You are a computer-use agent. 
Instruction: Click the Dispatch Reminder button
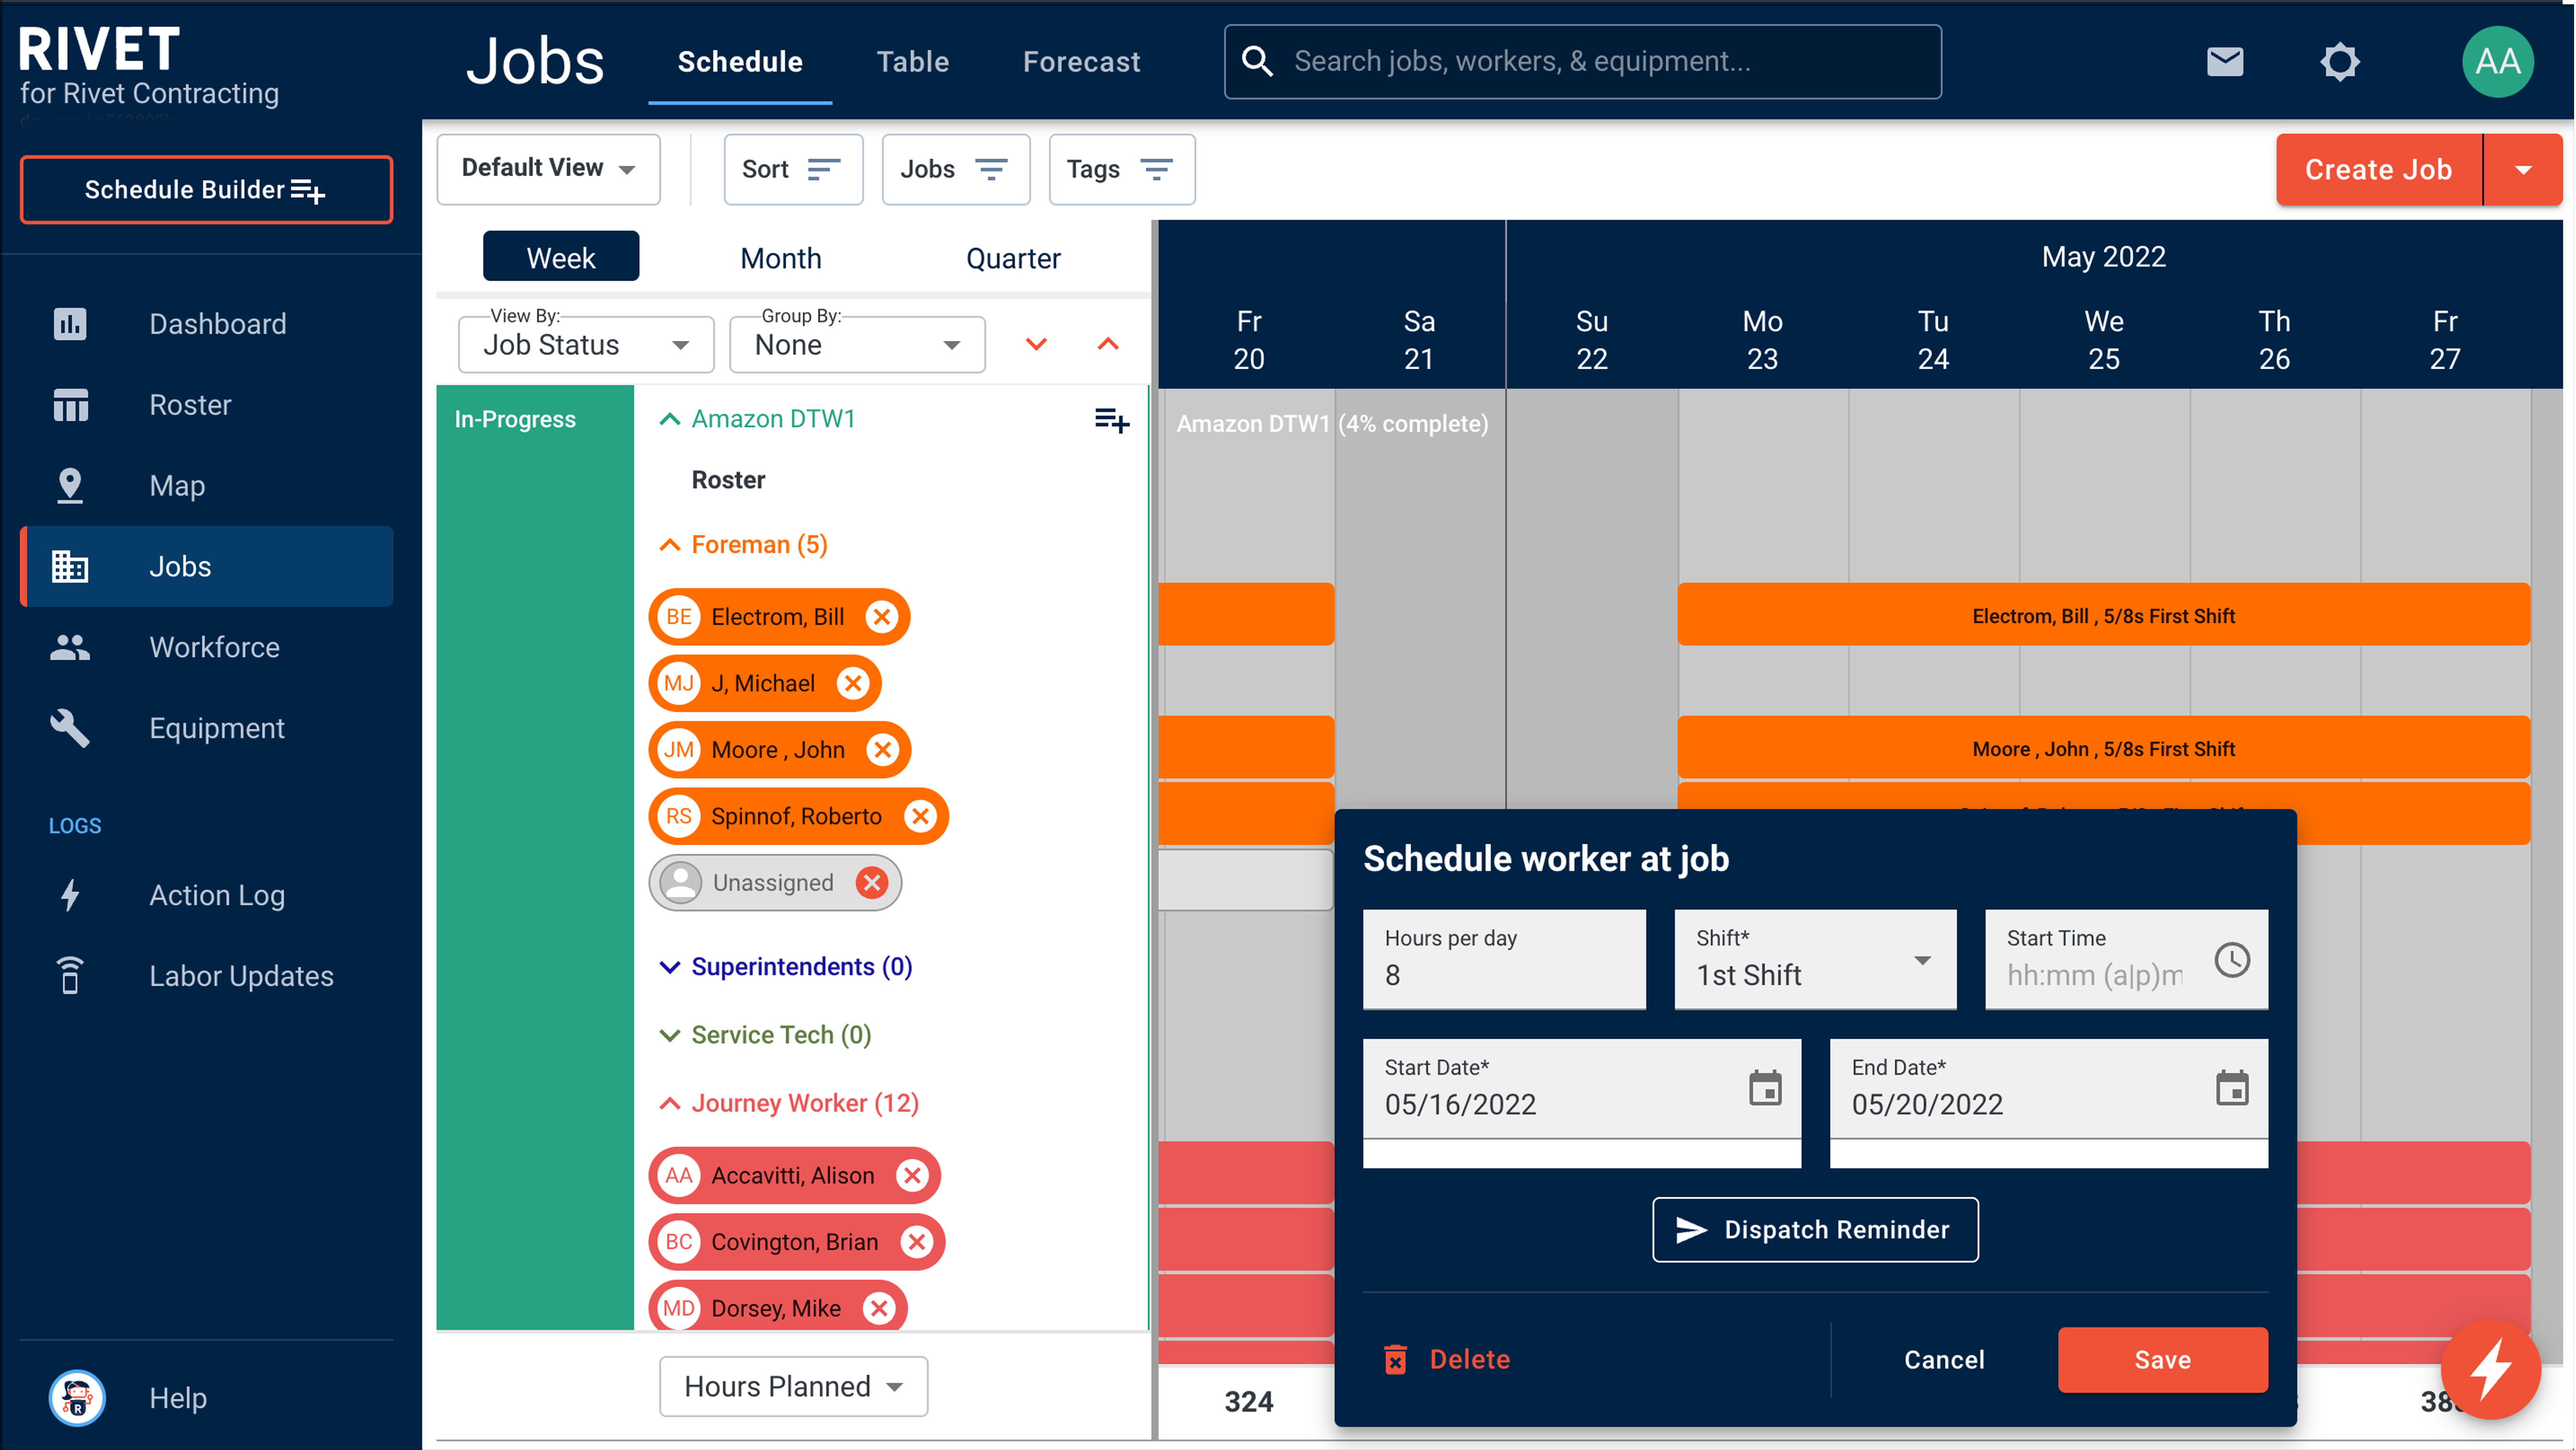coord(1815,1230)
